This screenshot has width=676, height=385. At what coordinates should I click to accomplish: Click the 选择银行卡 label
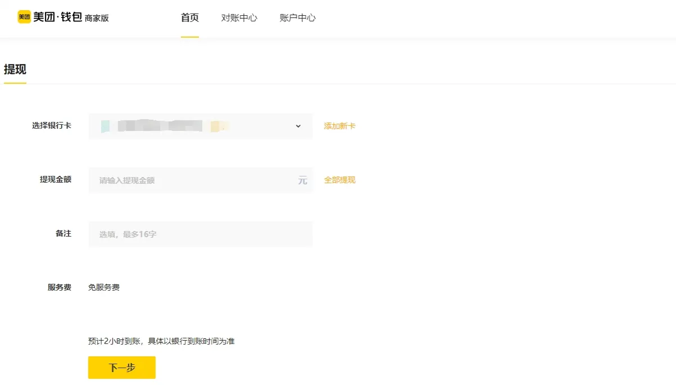coord(52,126)
